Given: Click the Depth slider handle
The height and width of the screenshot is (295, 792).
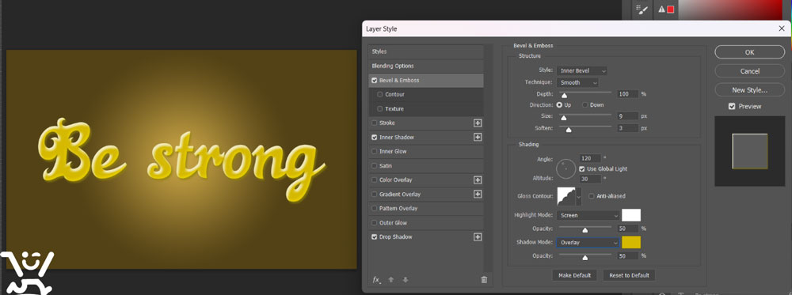Looking at the screenshot, I should (564, 96).
